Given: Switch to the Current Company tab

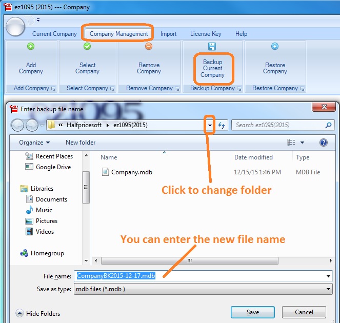Looking at the screenshot, I should [x=54, y=34].
